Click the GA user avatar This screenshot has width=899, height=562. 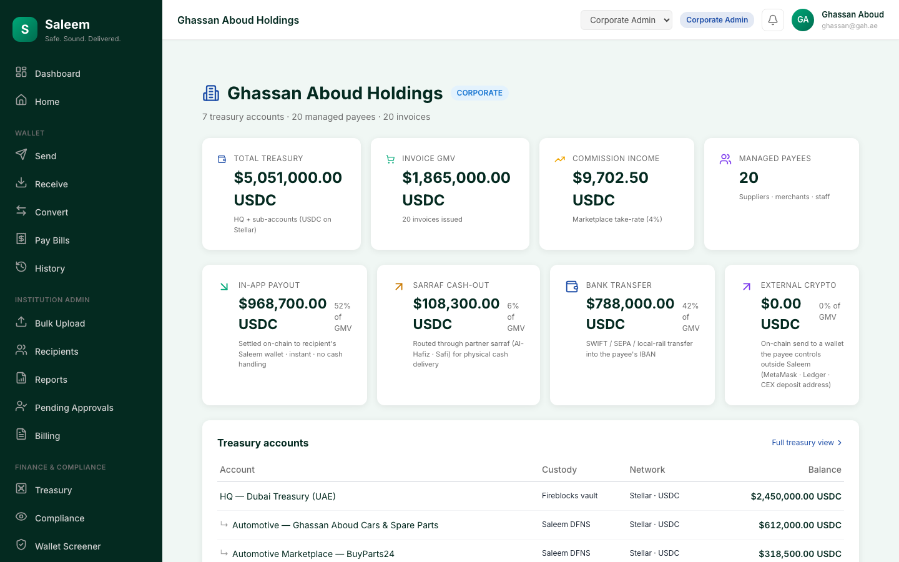[x=803, y=20]
